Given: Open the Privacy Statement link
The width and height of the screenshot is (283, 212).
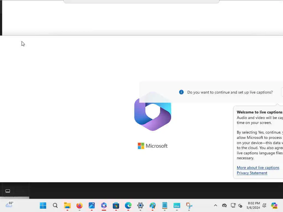Looking at the screenshot, I should (x=252, y=173).
